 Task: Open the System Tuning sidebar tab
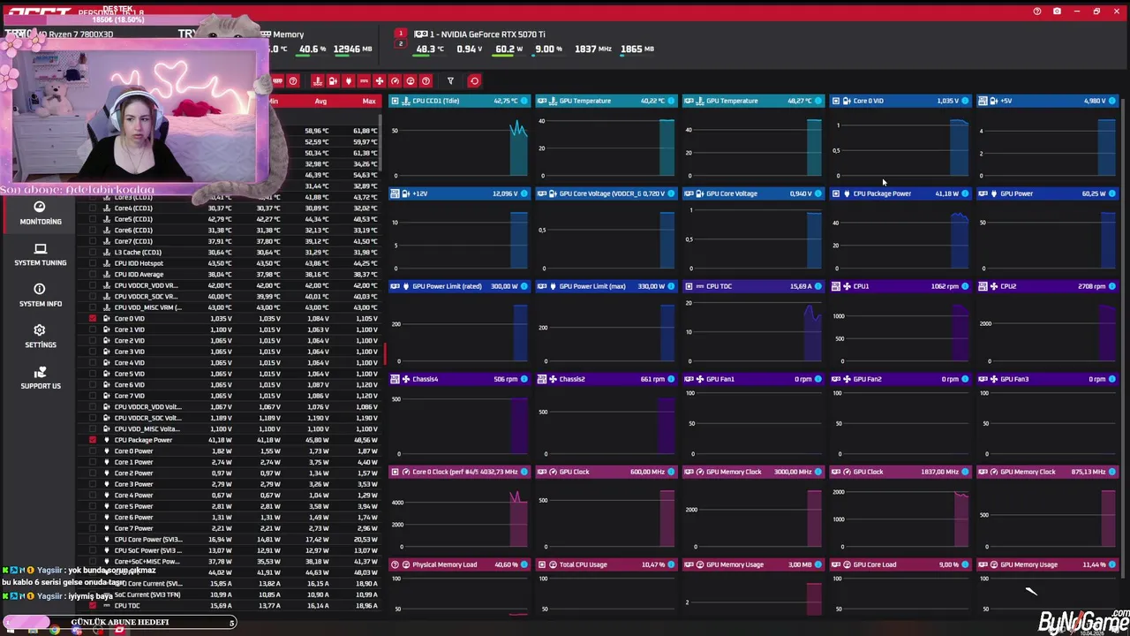point(41,254)
